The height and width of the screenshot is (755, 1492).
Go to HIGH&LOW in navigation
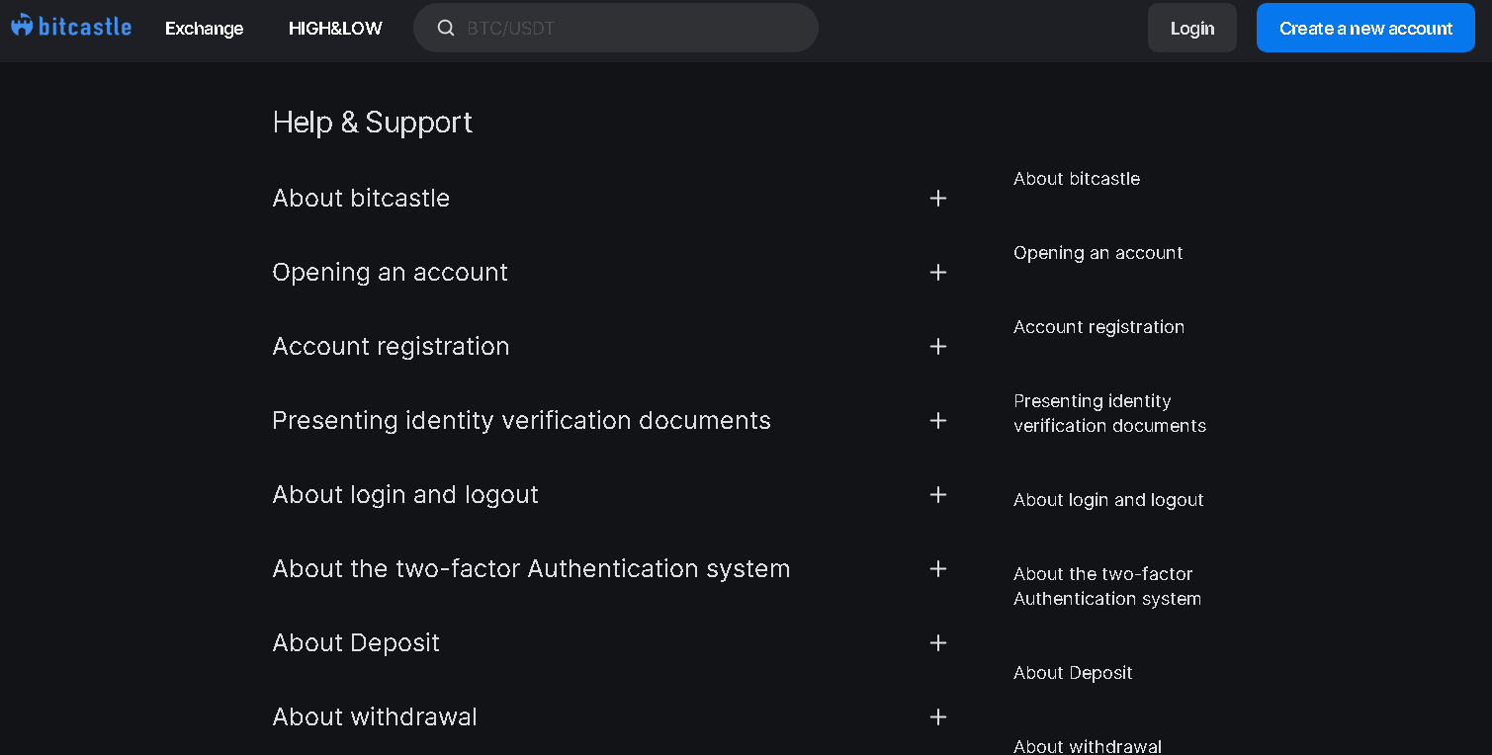335,29
